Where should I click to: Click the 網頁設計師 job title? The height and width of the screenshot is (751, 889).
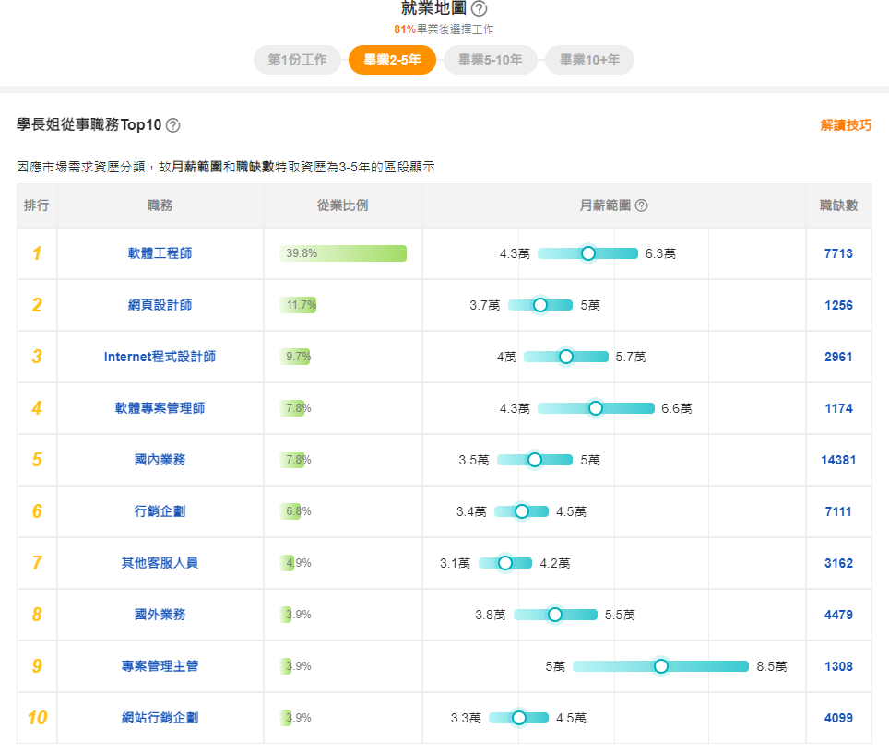pyautogui.click(x=160, y=305)
